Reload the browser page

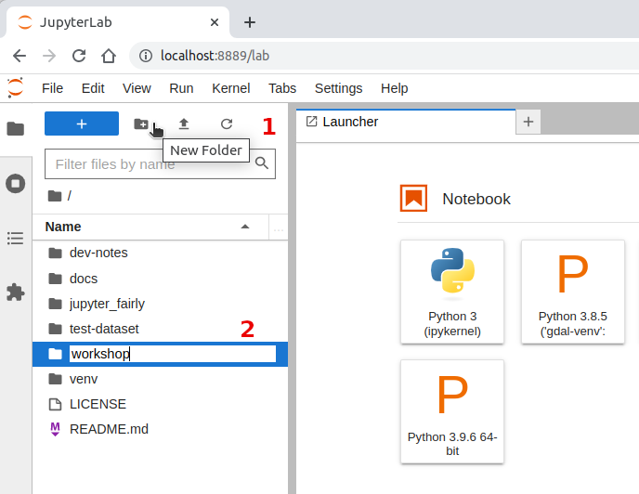pos(79,56)
